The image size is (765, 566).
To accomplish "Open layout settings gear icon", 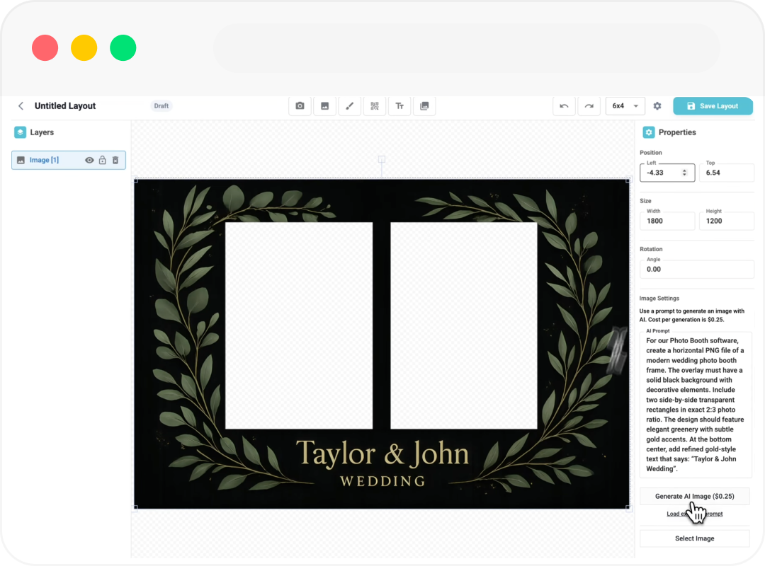I will coord(657,106).
